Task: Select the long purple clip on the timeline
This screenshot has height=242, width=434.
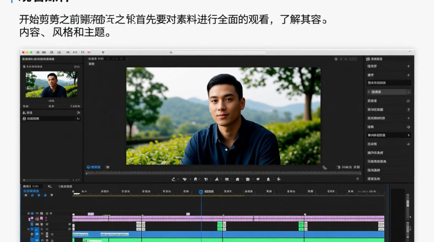Action: pos(228,218)
